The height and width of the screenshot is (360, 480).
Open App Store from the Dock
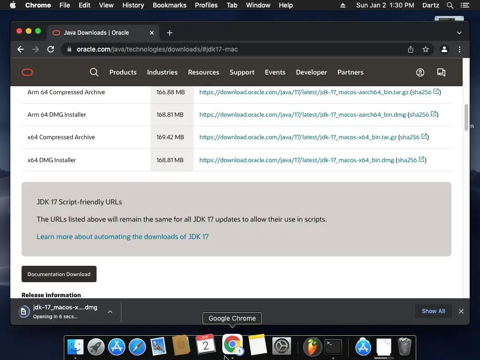117,346
